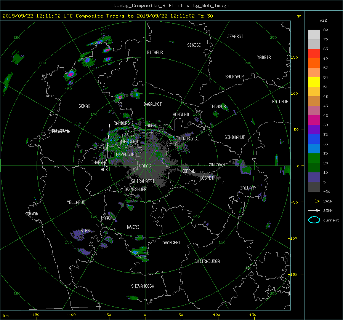343x320 pixels.
Task: Click the '-20' value at the legend bottom
Action: [327, 191]
